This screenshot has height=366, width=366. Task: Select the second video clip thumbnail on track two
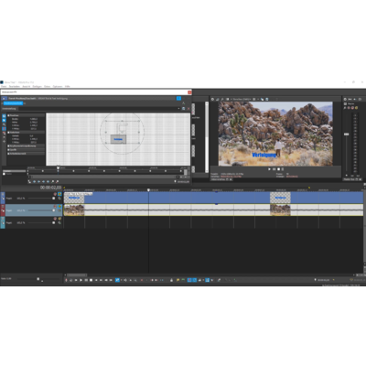pos(280,210)
